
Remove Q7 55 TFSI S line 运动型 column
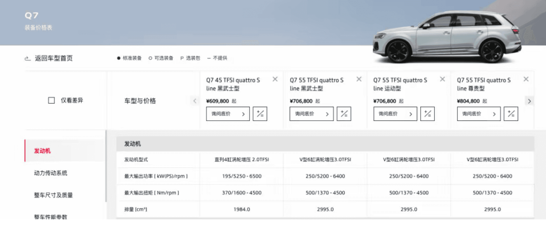(x=442, y=79)
